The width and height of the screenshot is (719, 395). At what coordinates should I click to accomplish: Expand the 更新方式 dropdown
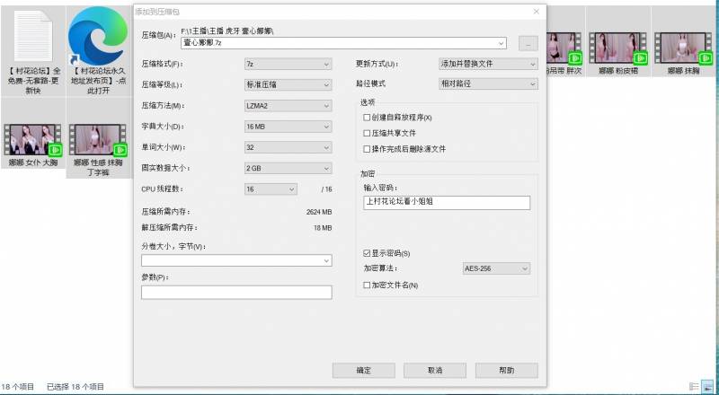(x=487, y=64)
